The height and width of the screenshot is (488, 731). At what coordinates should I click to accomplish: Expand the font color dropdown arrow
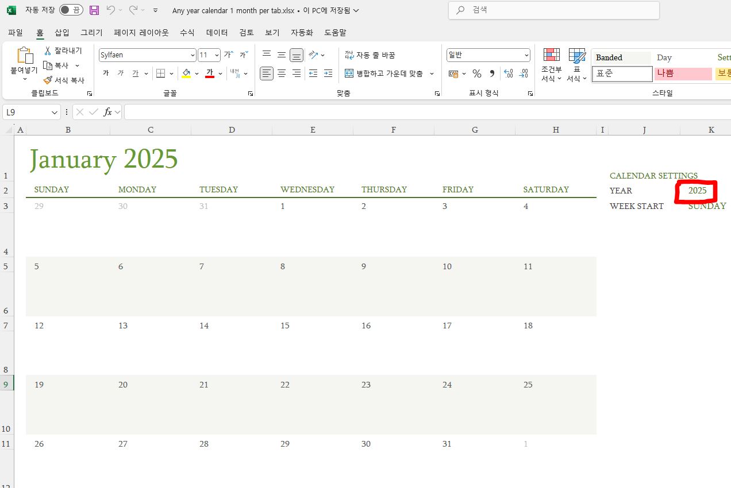click(x=220, y=73)
